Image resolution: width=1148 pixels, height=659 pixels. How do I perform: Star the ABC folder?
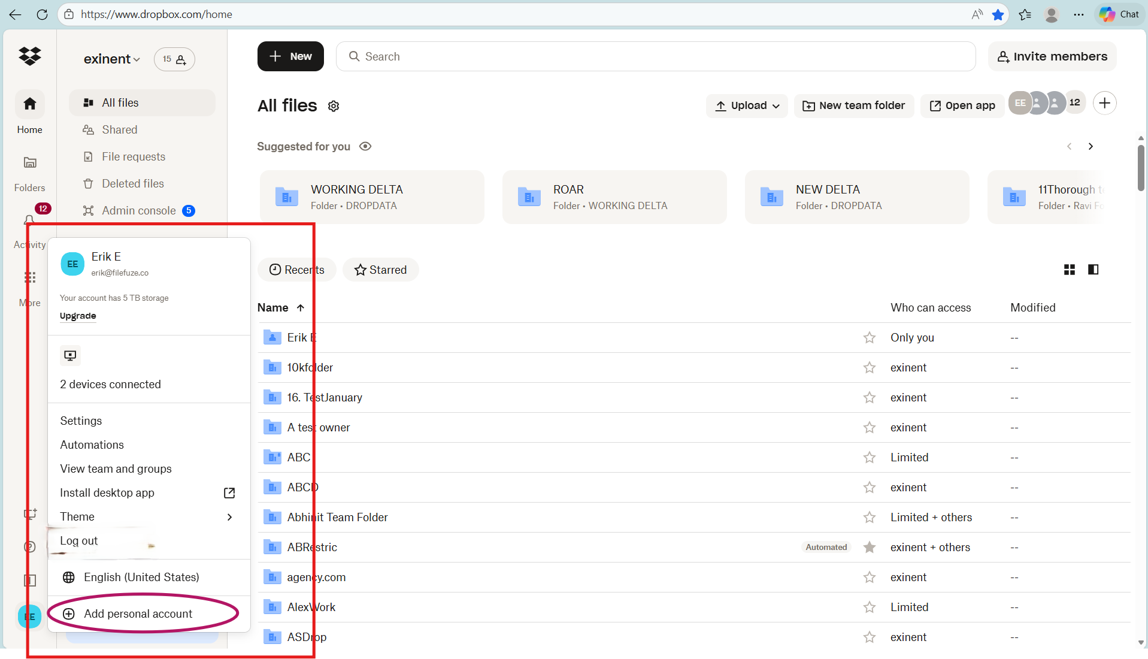tap(870, 457)
